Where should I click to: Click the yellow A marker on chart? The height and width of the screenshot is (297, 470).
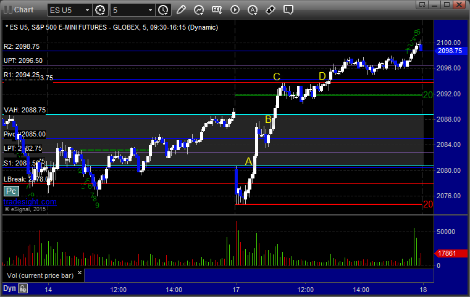[x=248, y=161]
